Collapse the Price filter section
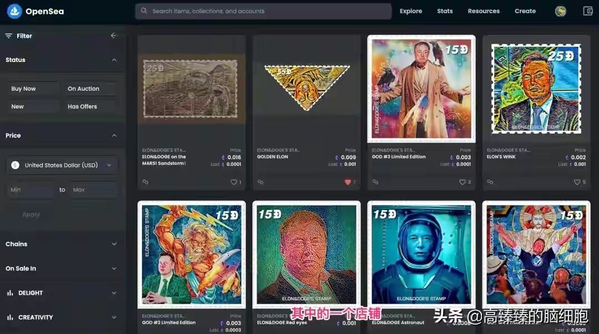The width and height of the screenshot is (599, 334). 114,135
